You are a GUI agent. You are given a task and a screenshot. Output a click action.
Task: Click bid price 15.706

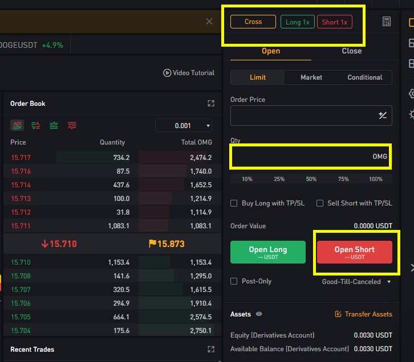tap(21, 303)
